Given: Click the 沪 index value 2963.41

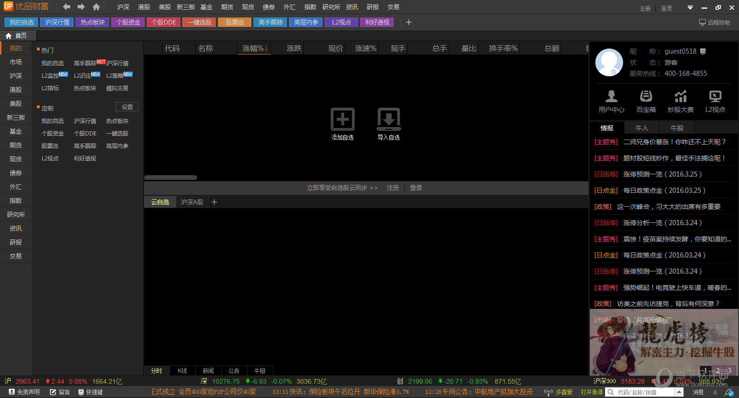Looking at the screenshot, I should tap(28, 381).
